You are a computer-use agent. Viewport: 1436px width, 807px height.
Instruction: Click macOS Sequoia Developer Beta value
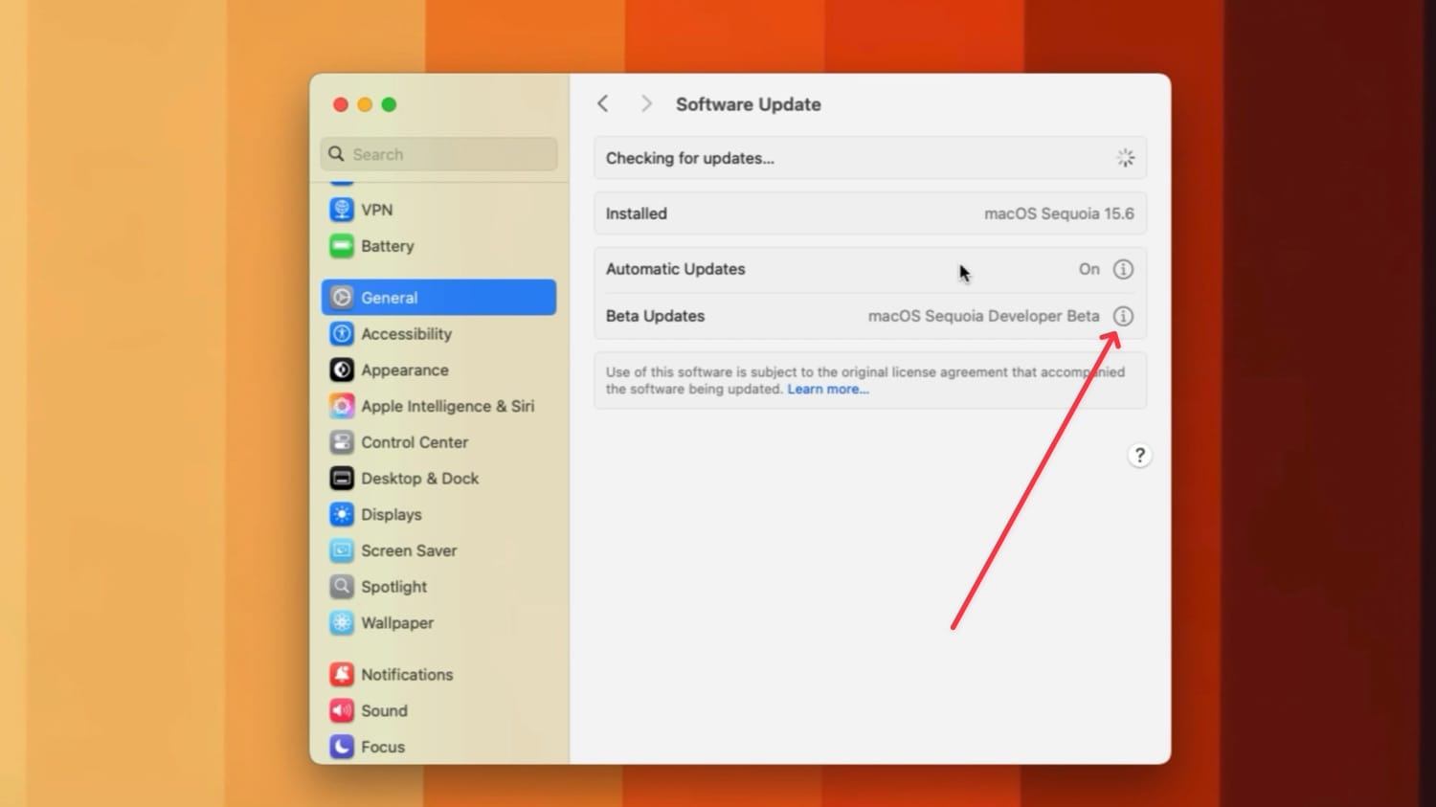[984, 316]
